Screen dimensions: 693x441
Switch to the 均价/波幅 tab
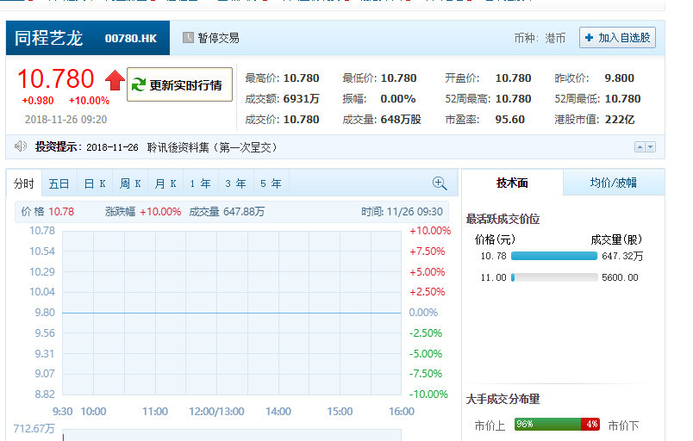[614, 183]
